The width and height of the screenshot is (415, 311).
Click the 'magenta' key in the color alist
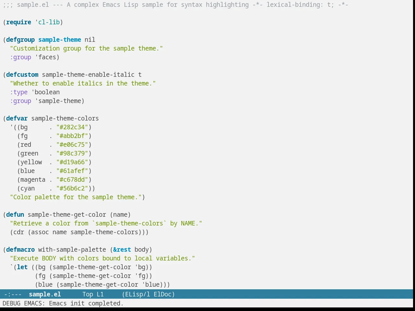tap(33, 179)
